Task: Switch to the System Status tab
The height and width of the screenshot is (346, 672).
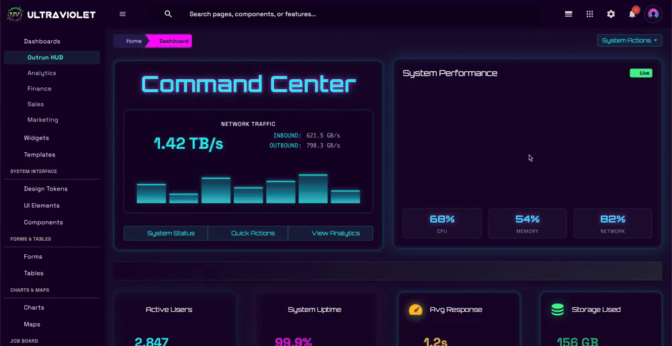Action: 171,233
